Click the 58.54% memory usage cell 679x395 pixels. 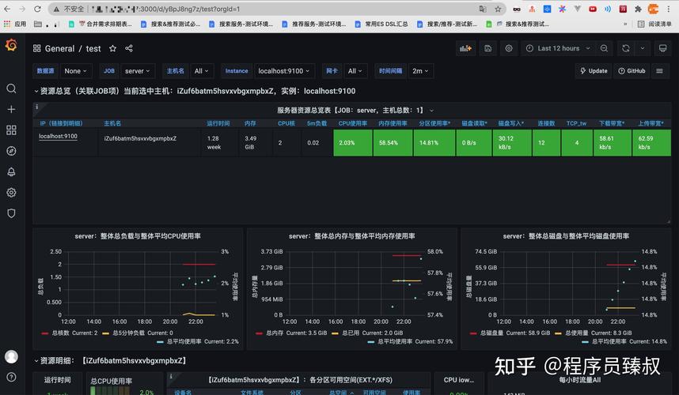393,143
